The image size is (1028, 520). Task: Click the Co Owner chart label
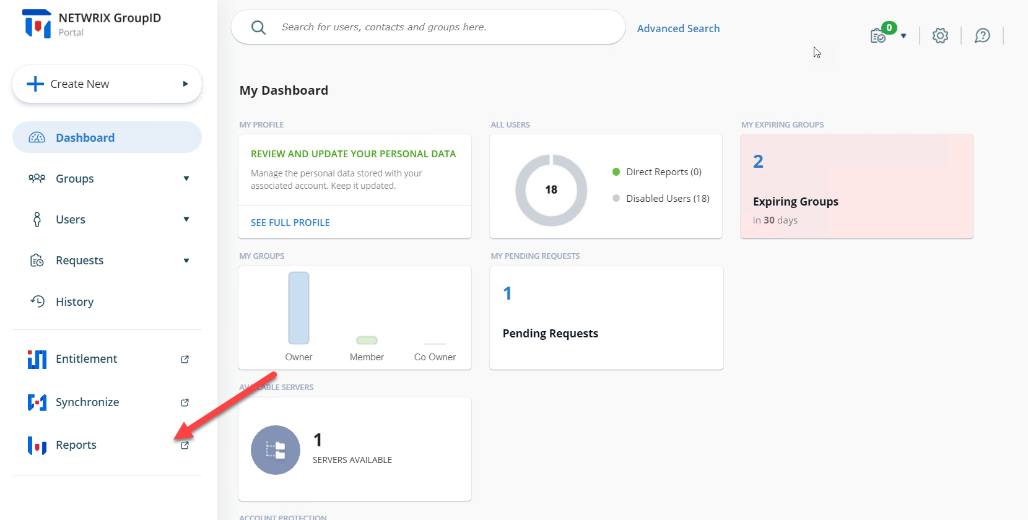point(435,357)
